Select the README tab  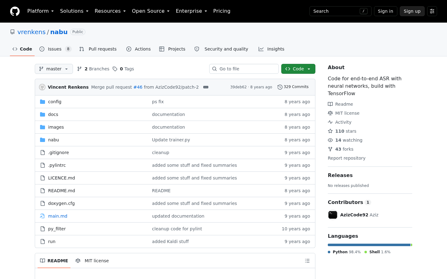[54, 261]
